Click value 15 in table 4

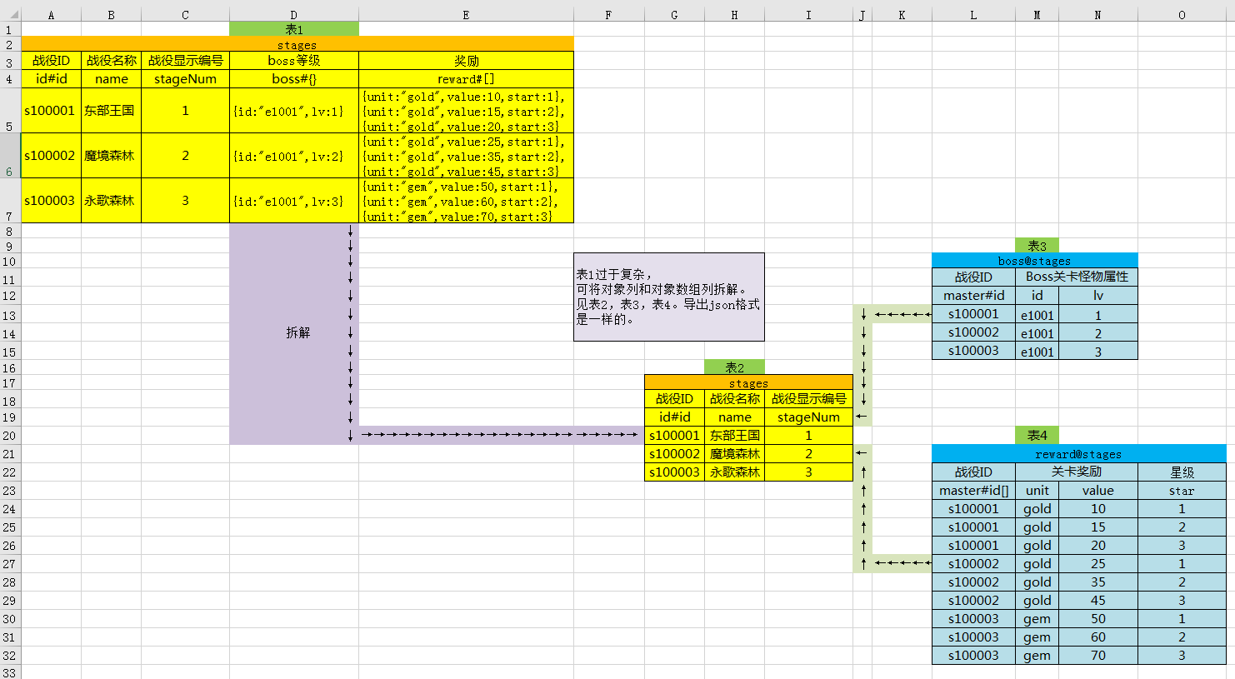[1098, 527]
